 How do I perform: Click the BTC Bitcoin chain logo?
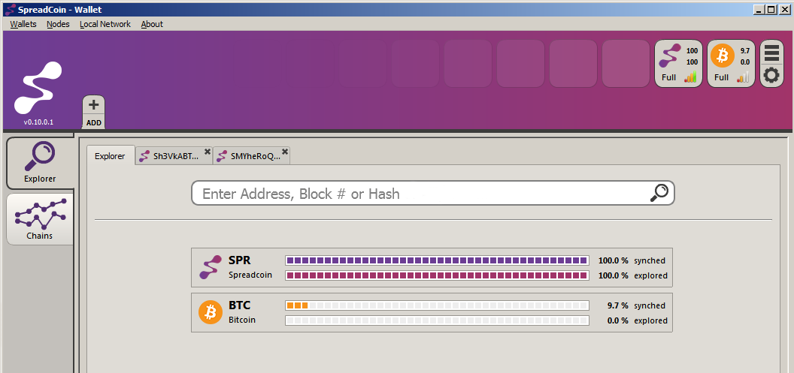click(x=211, y=312)
